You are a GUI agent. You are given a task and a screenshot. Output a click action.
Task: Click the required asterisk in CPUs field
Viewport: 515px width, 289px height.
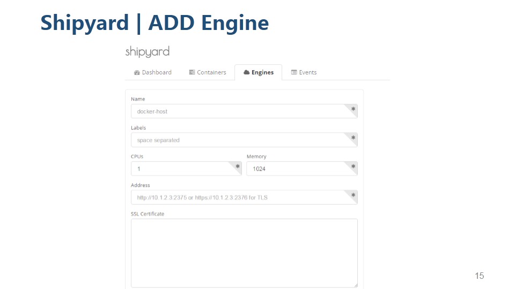[x=238, y=166]
